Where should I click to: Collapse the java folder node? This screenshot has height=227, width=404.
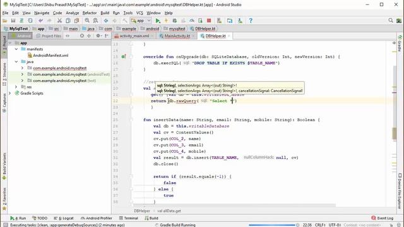coord(16,62)
